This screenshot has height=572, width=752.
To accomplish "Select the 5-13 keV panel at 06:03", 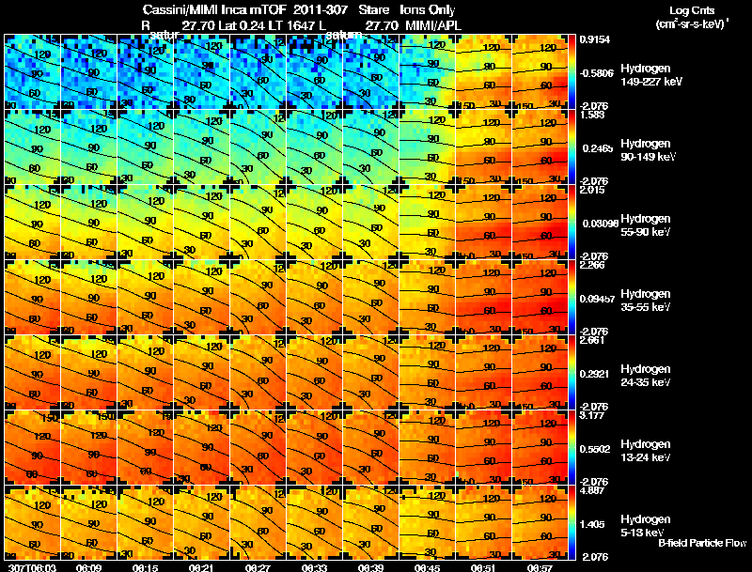I will (32, 522).
